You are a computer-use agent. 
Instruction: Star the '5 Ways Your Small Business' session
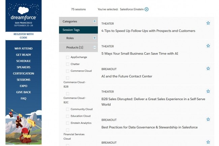pyautogui.click(x=208, y=46)
